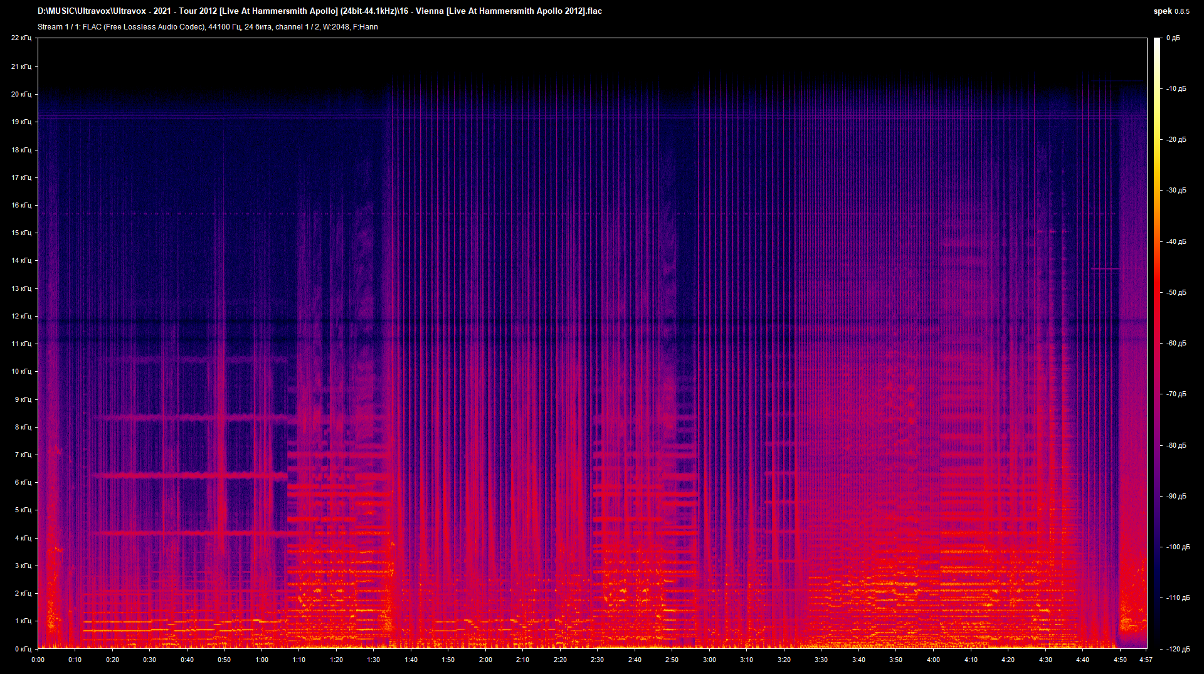Image resolution: width=1204 pixels, height=674 pixels.
Task: Click the -60 дБ scale label
Action: (1176, 344)
